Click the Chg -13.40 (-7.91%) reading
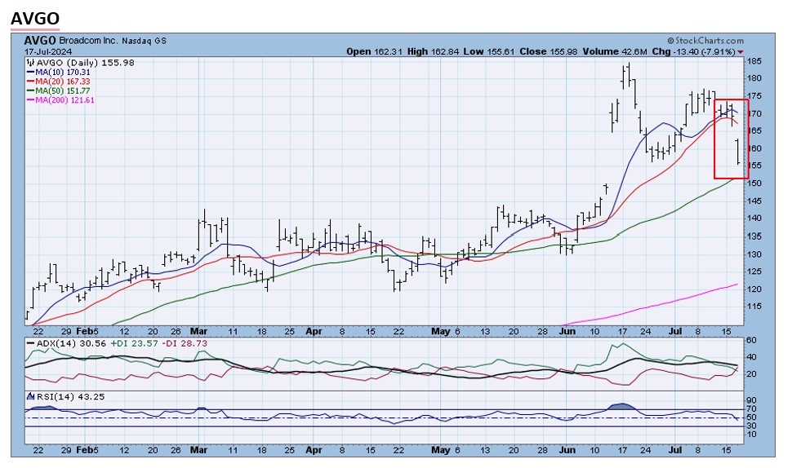The image size is (792, 468). point(693,51)
